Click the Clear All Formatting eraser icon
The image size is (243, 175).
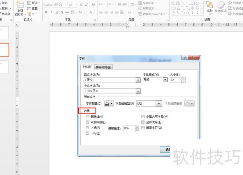point(94,5)
